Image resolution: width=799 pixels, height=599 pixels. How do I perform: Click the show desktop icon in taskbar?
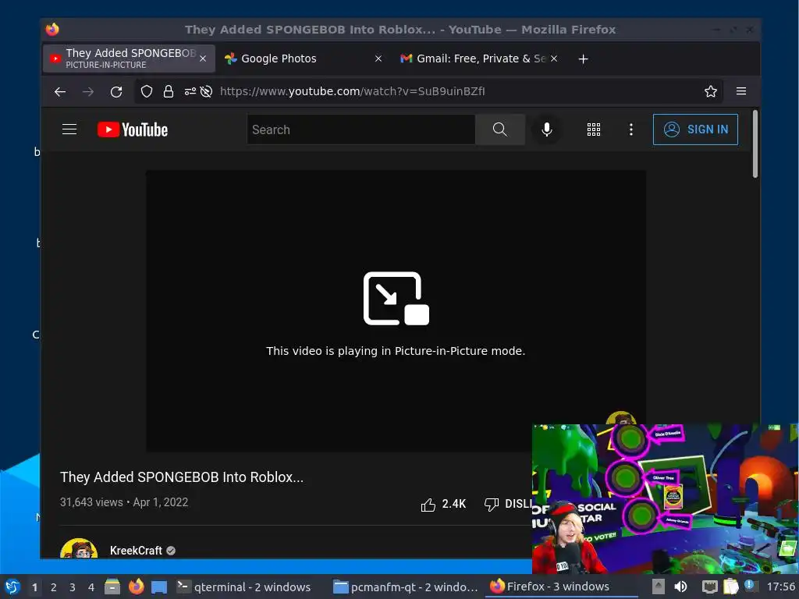click(x=159, y=587)
